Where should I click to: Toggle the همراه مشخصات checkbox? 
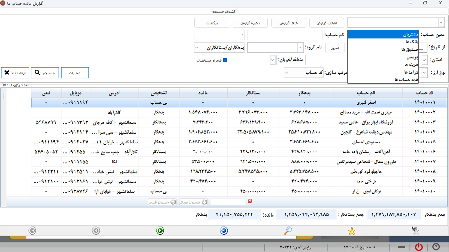(225, 60)
